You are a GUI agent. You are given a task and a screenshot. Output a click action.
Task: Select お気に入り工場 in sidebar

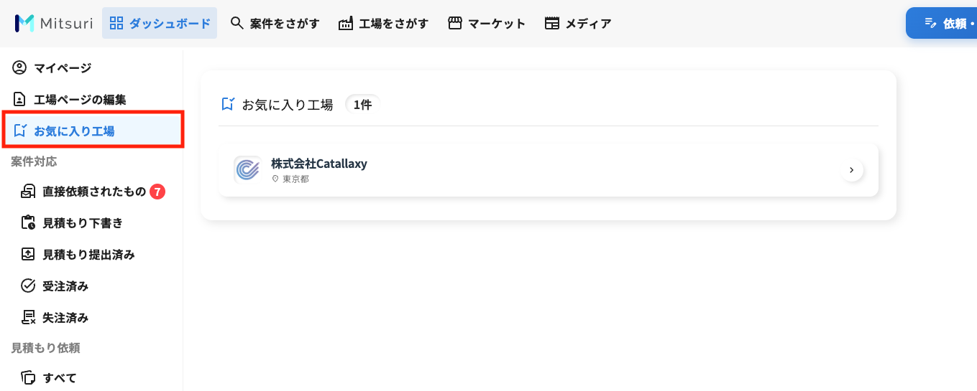click(91, 131)
